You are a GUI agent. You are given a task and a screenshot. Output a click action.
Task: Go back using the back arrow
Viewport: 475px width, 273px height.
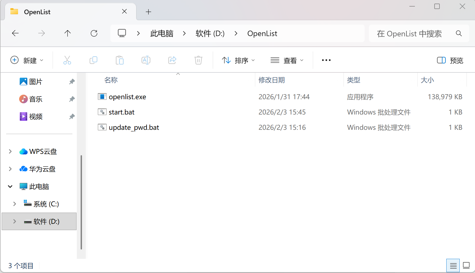click(15, 33)
